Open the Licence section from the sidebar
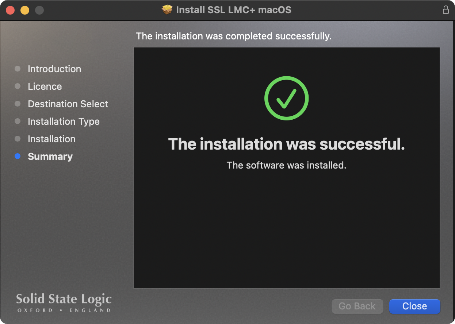The height and width of the screenshot is (324, 455). [45, 86]
